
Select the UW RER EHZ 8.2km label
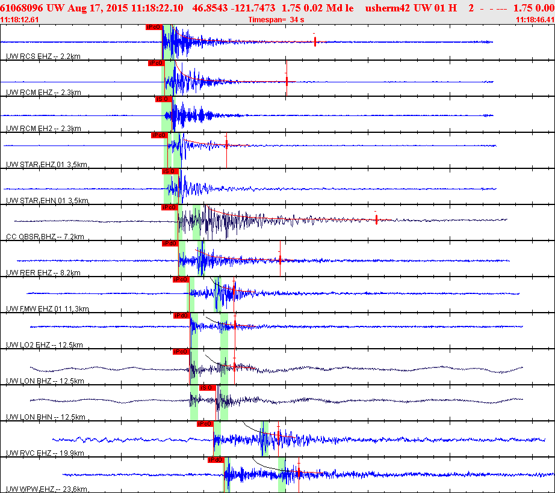[43, 272]
